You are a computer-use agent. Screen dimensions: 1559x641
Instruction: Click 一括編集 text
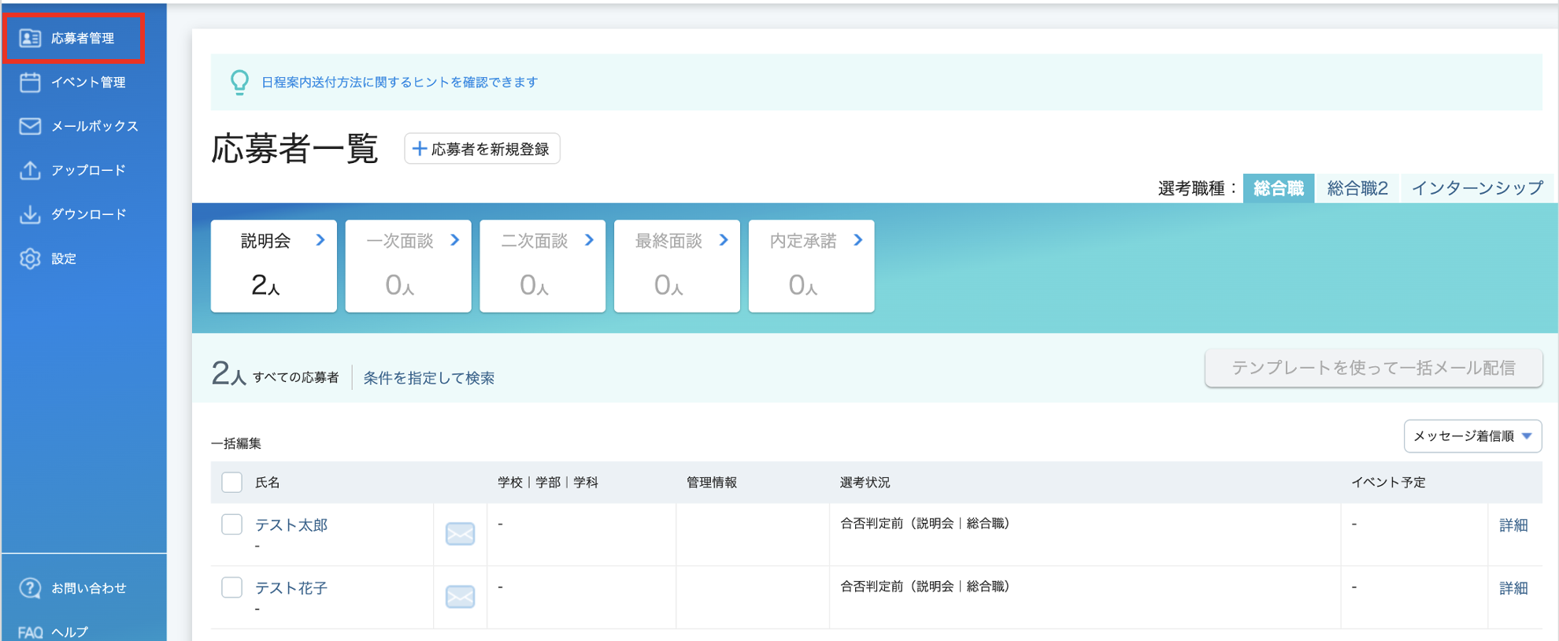[236, 443]
